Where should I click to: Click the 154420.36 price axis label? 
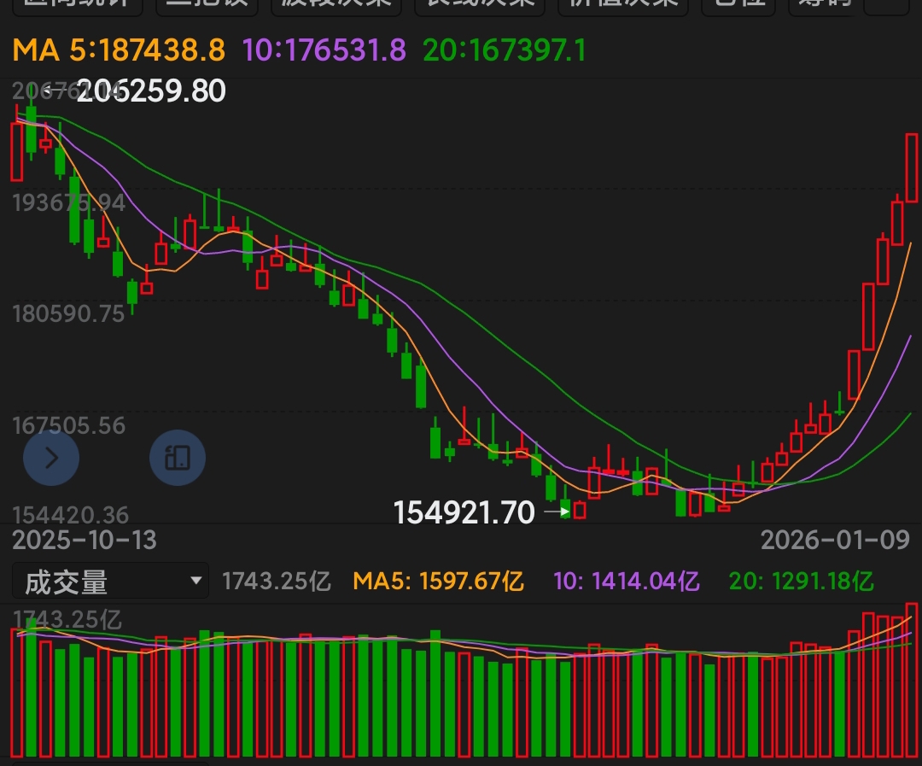(71, 515)
